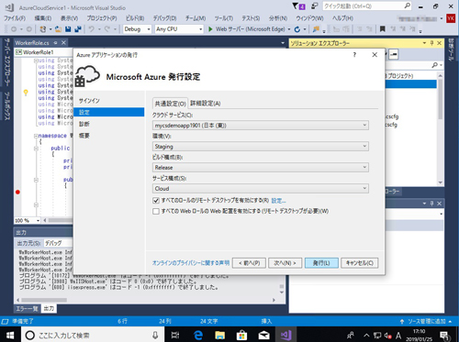The height and width of the screenshot is (342, 459).
Task: Open Microsoft Edge from the taskbar
Action: coord(198,335)
